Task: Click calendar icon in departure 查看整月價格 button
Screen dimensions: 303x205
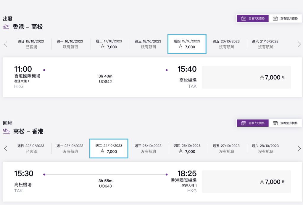Action: tap(275, 18)
